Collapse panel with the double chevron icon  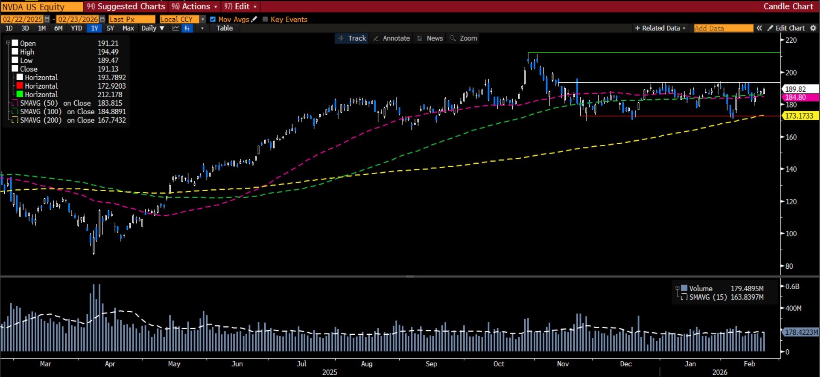760,28
